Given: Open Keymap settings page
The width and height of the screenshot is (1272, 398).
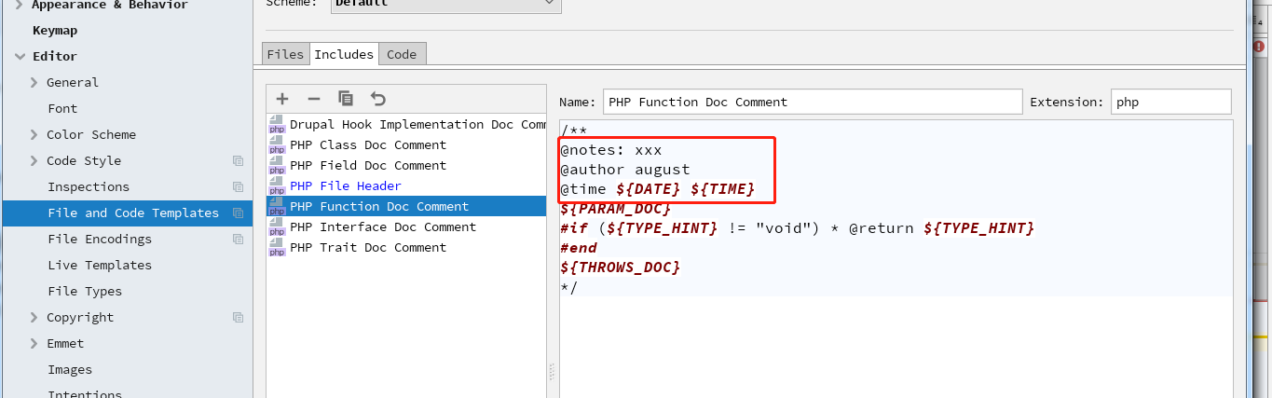Looking at the screenshot, I should point(55,30).
